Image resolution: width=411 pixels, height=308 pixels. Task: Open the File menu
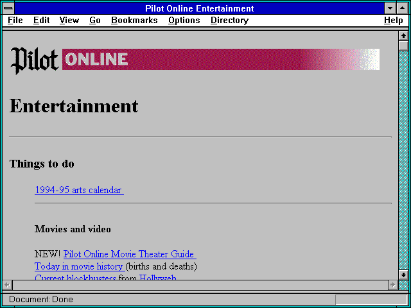click(15, 21)
